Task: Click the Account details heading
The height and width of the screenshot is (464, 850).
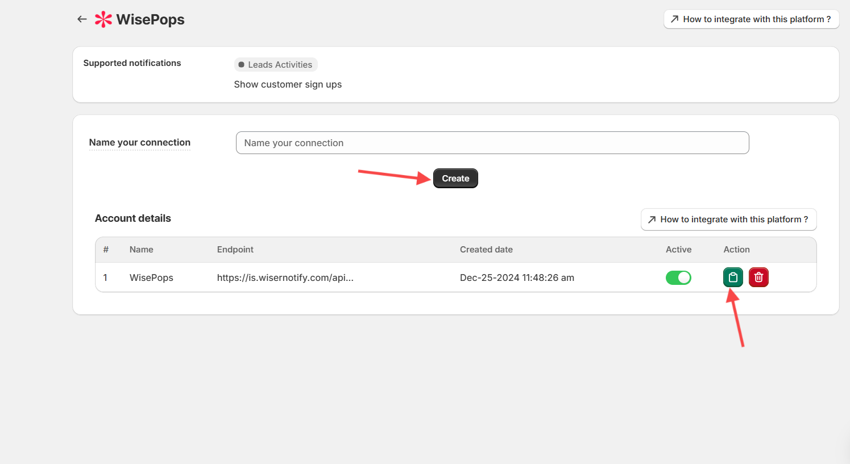Action: 133,218
